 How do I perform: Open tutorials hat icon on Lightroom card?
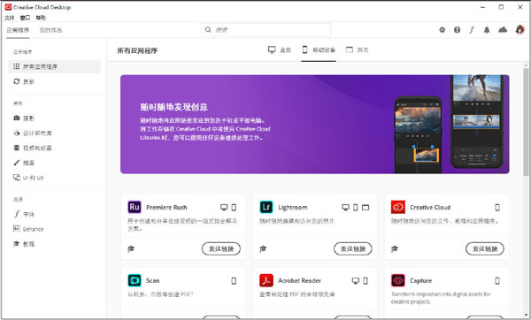click(263, 249)
